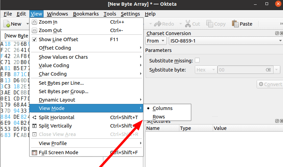Click the Charset Conversion panel title
This screenshot has width=283, height=167.
(x=169, y=33)
